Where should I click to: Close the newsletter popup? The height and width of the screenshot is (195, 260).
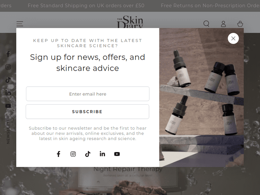[x=233, y=38]
